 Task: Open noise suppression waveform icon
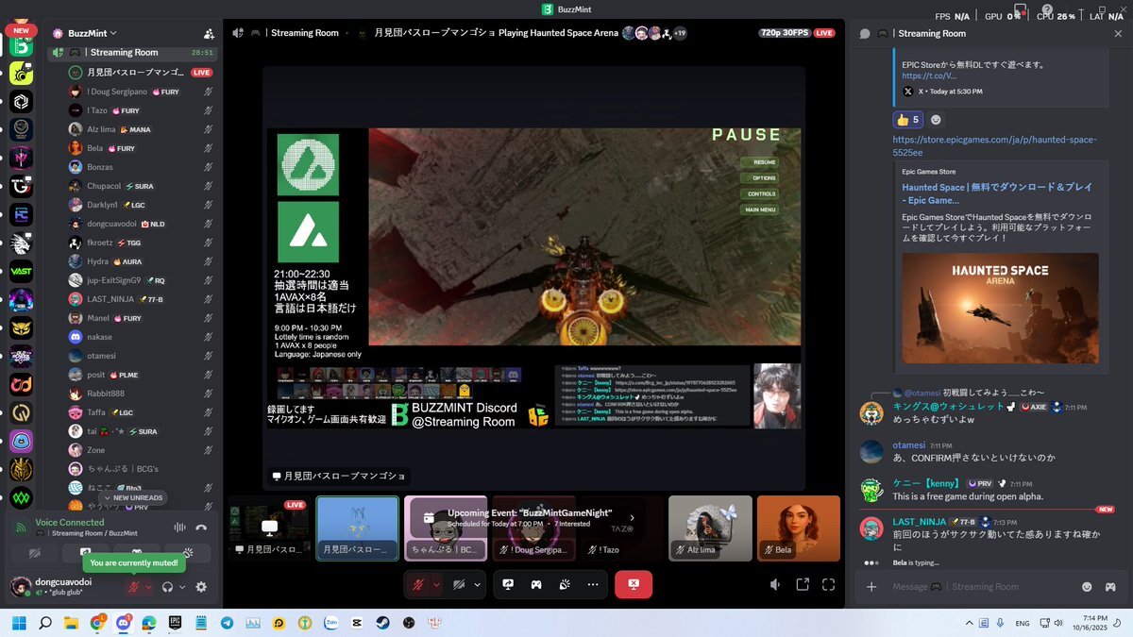(x=179, y=528)
